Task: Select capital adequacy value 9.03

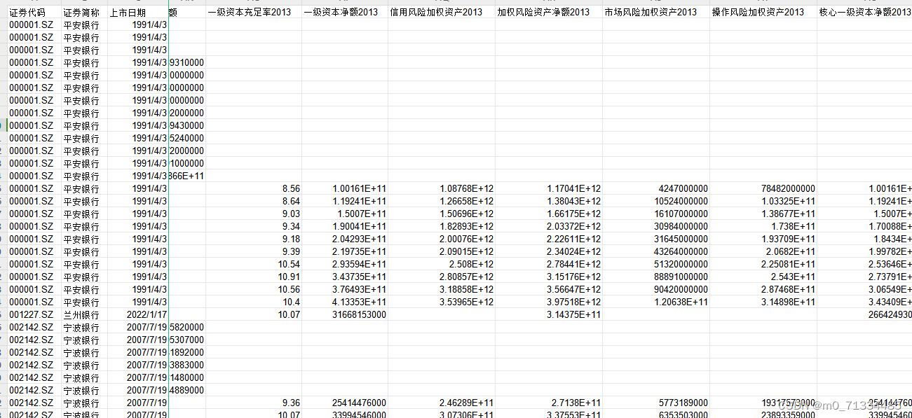Action: tap(254, 214)
